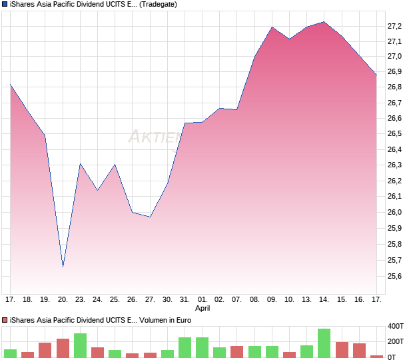This screenshot has height=364, width=413.
Task: Click the price line low point at 20.
Action: [x=63, y=267]
